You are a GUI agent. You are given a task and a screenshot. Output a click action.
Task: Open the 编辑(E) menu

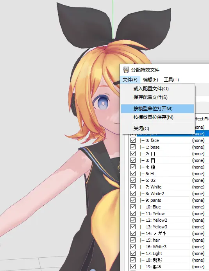150,80
